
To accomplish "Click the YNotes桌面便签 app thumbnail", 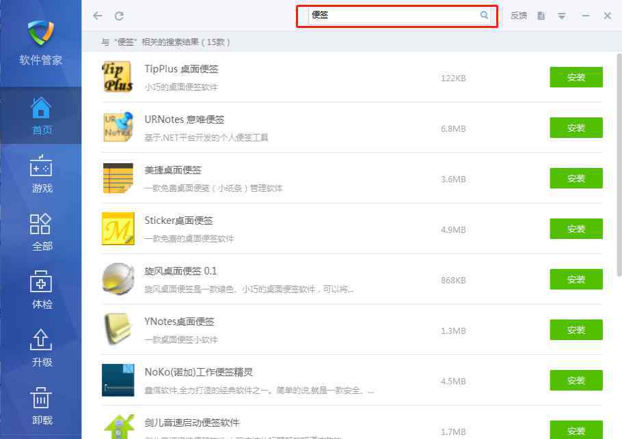I will point(118,329).
